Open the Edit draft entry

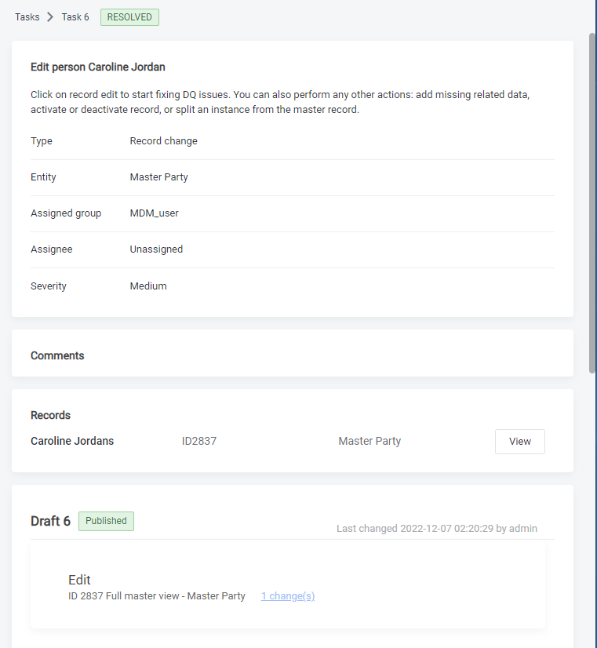click(79, 580)
